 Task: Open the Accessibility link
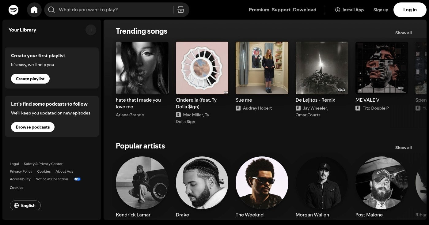point(20,179)
